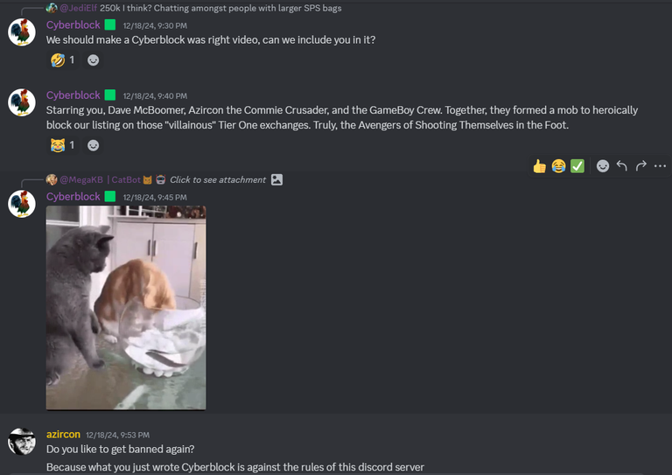672x475 pixels.
Task: Open add reaction picker in message toolbar
Action: pyautogui.click(x=603, y=165)
